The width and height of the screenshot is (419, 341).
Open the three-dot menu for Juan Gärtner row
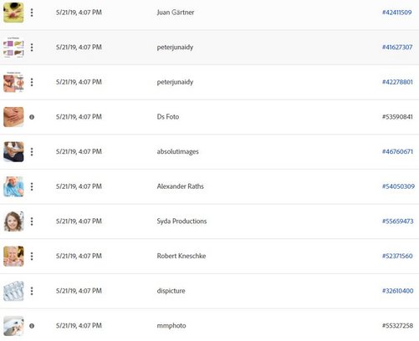[32, 13]
